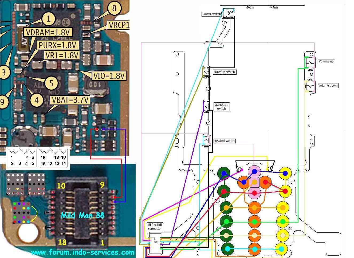
Task: Click number 16 in the pinout legend
Action: (43, 157)
